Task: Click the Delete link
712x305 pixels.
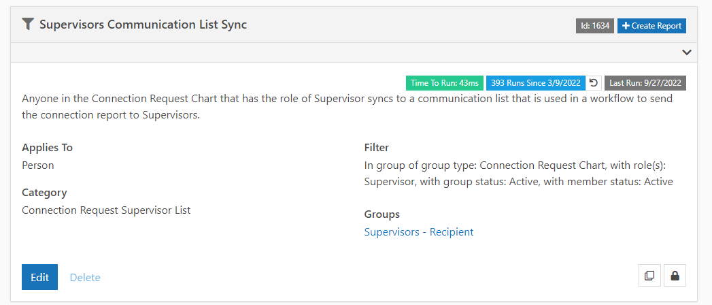Action: pyautogui.click(x=85, y=277)
